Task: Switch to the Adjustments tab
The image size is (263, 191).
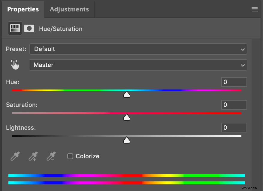Action: (69, 9)
